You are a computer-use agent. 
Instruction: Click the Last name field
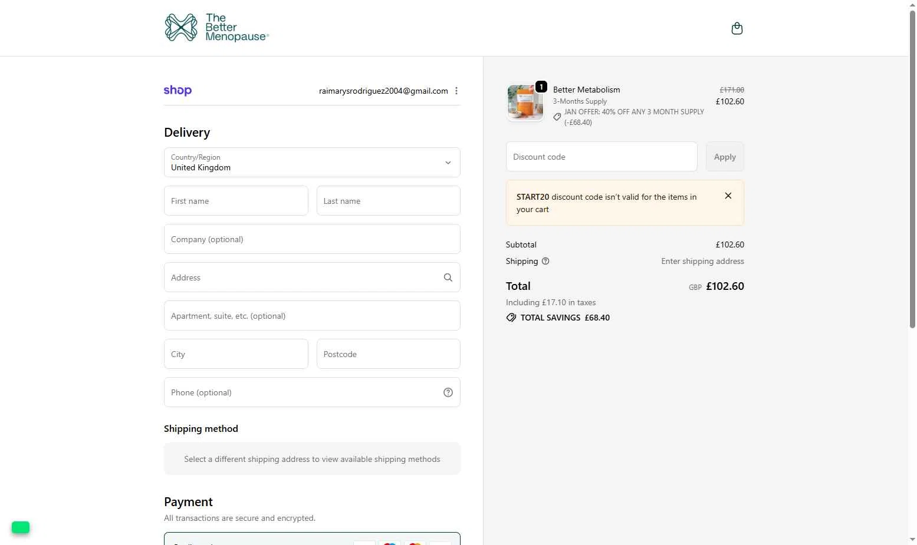(x=389, y=201)
